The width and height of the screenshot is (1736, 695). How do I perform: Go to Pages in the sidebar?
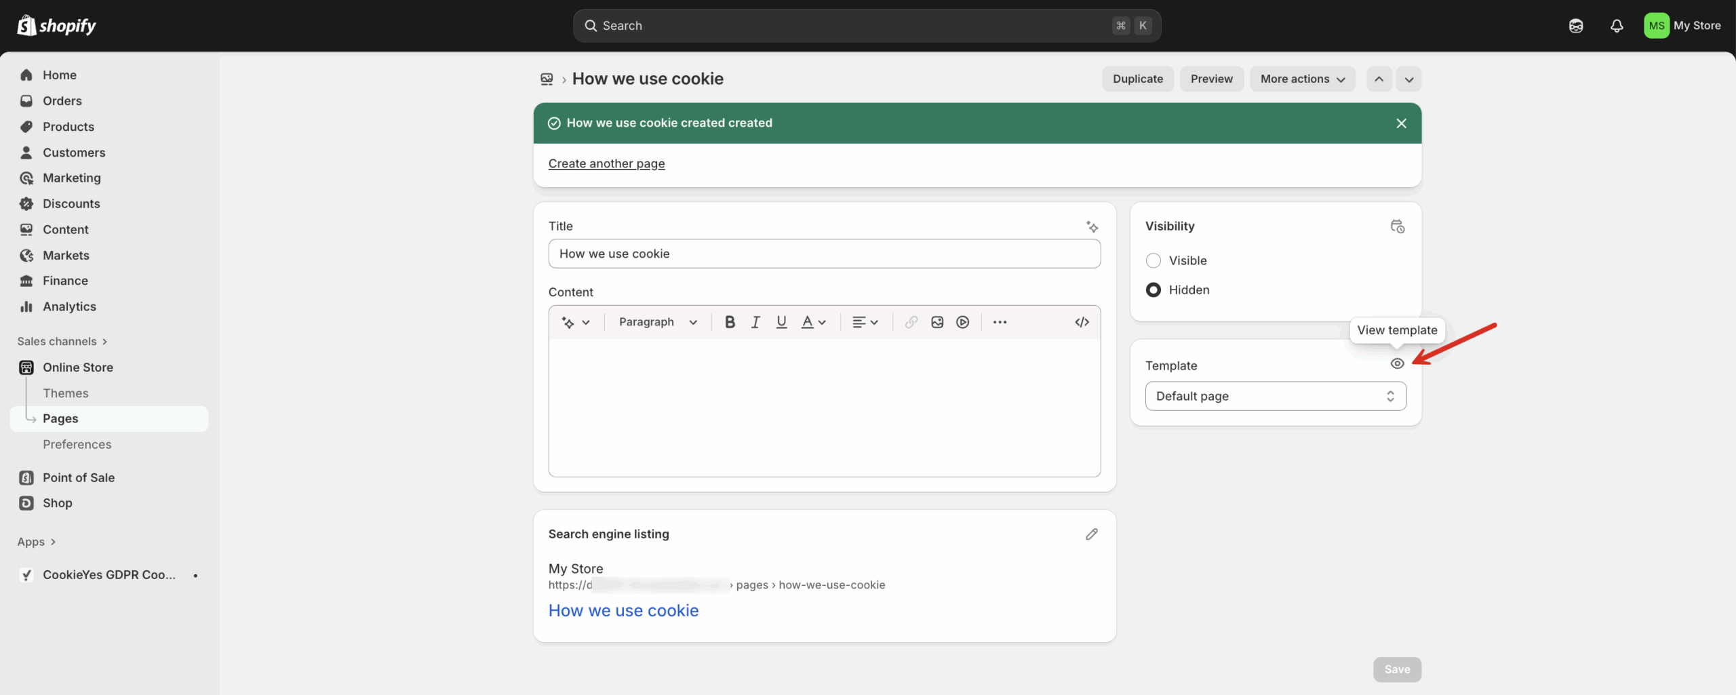click(60, 418)
